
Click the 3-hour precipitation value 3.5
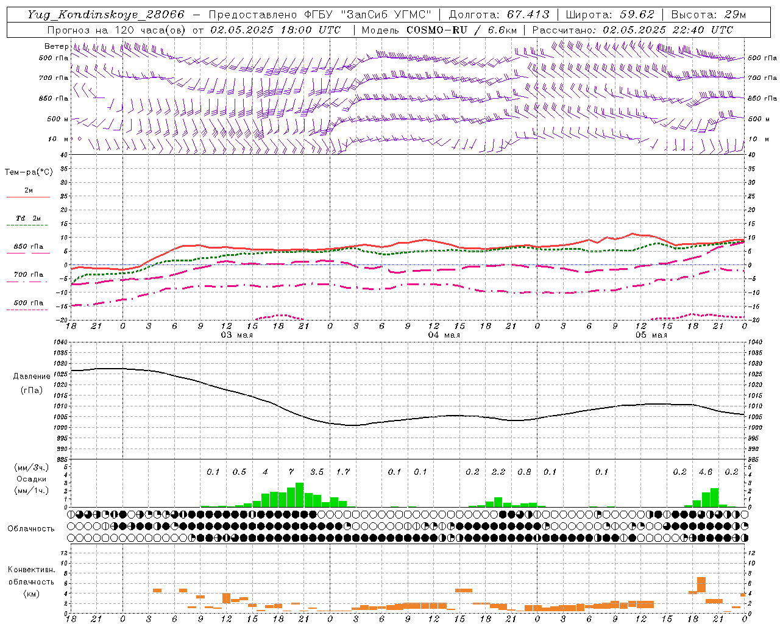[x=317, y=472]
